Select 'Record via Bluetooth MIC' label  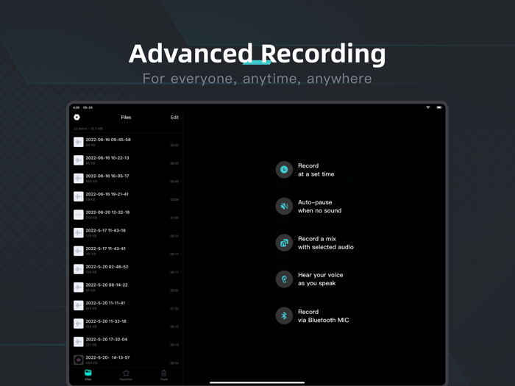[x=324, y=316]
